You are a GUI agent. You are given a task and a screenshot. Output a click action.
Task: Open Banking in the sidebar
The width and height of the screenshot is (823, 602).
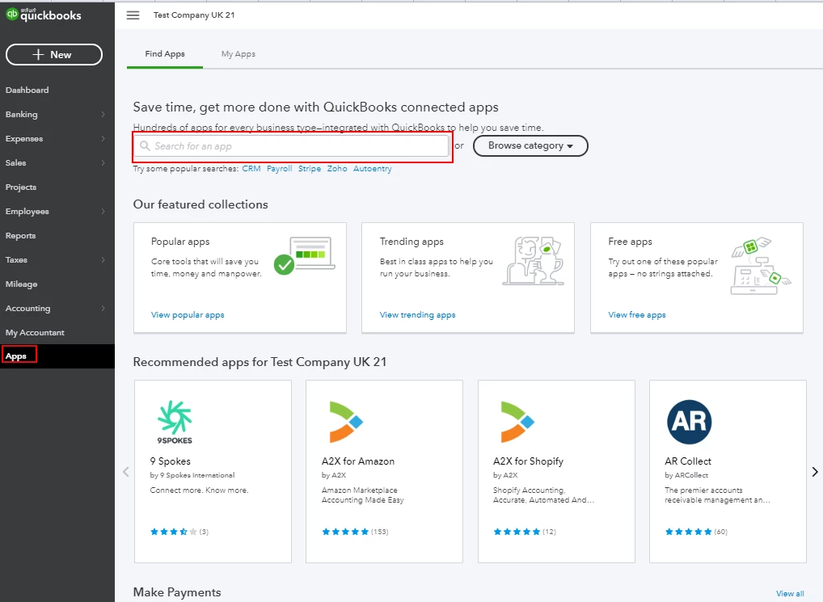22,114
